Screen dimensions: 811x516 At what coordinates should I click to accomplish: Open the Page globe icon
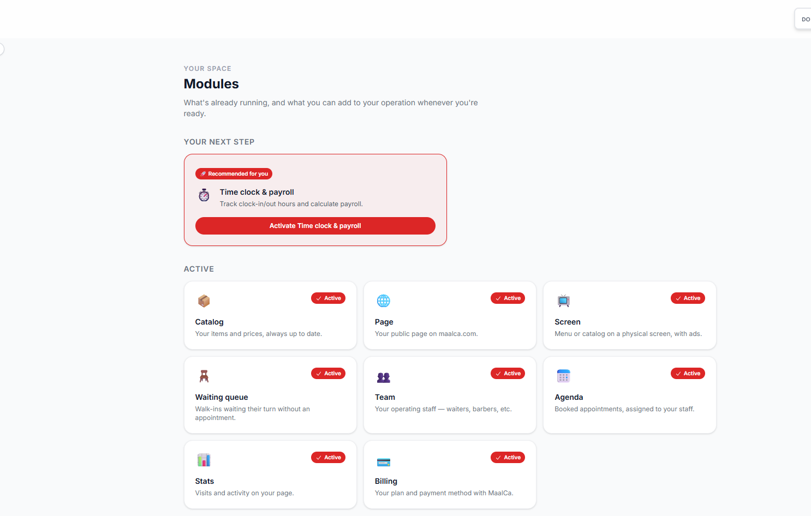point(383,301)
